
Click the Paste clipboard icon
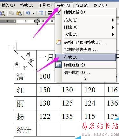pyautogui.click(x=19, y=13)
